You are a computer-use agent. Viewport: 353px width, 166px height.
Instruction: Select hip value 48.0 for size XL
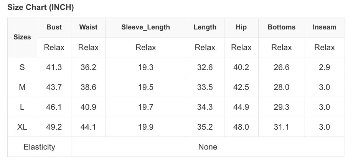[x=241, y=127]
